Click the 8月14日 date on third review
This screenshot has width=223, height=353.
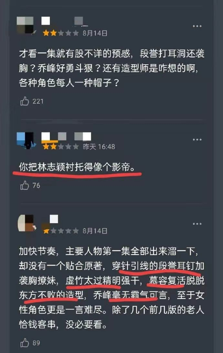point(95,231)
